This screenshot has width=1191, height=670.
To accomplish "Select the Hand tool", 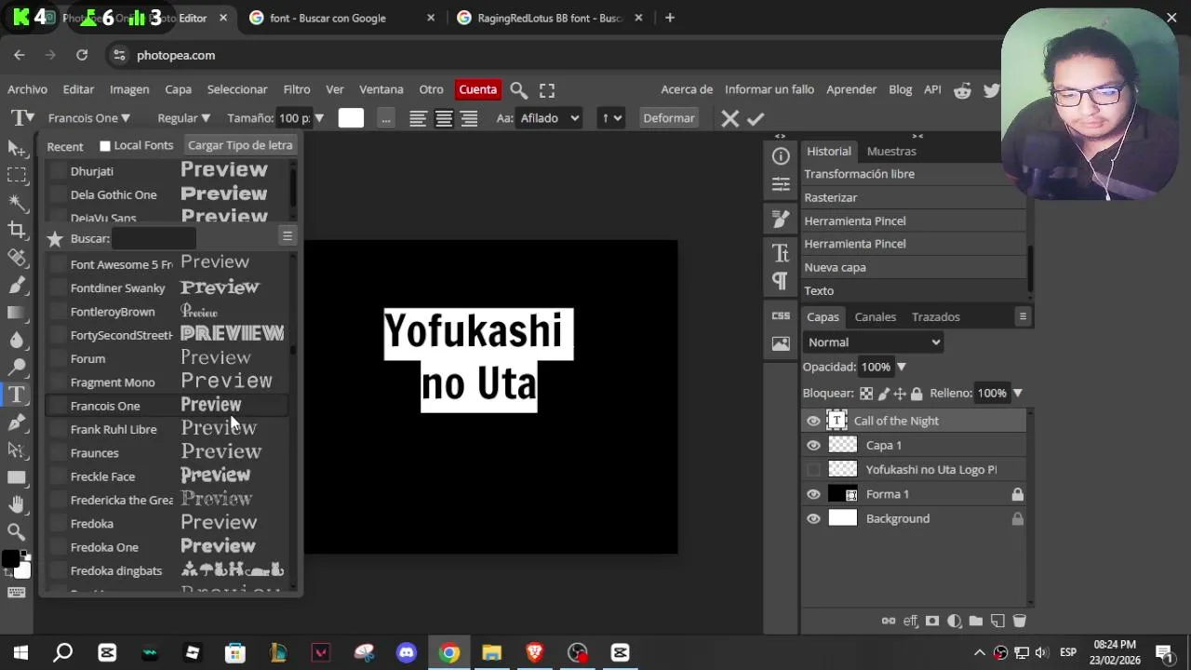I will coord(16,504).
